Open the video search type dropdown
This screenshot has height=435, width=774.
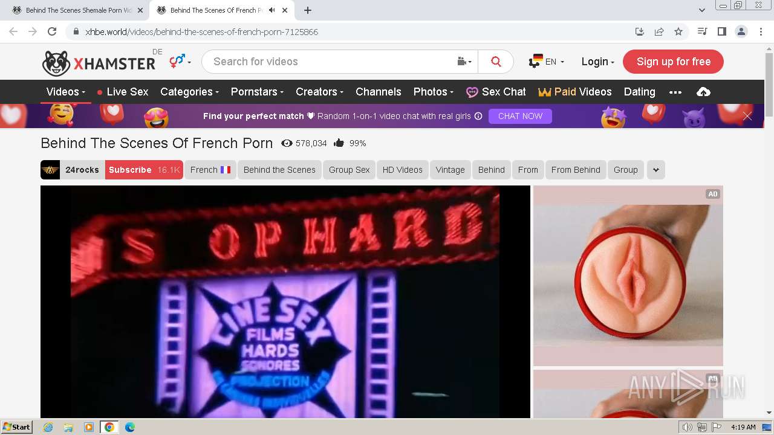pyautogui.click(x=464, y=62)
